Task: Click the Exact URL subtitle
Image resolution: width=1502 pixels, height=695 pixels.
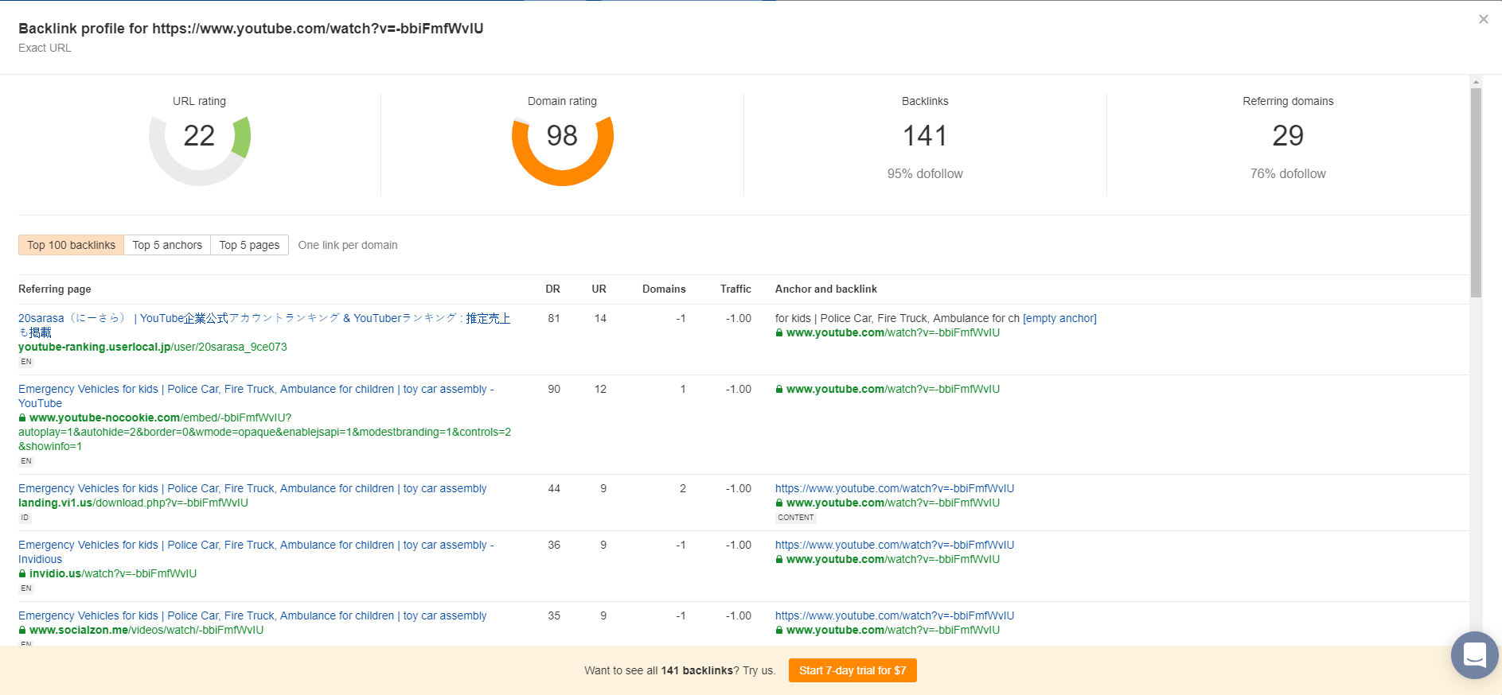Action: (45, 48)
